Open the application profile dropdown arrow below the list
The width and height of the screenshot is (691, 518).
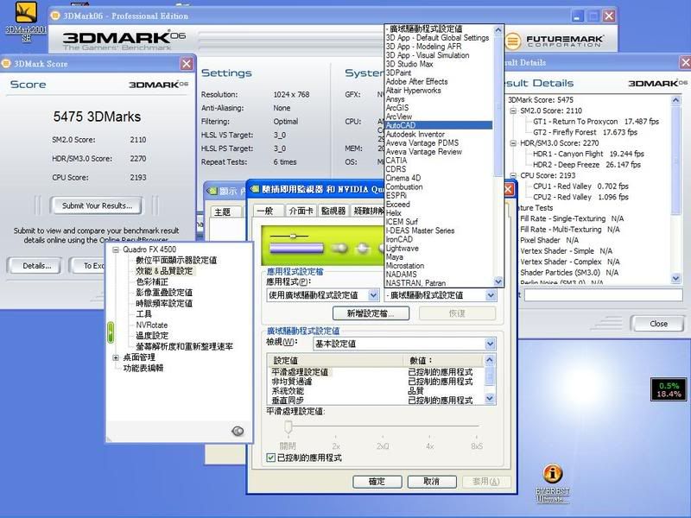(491, 295)
